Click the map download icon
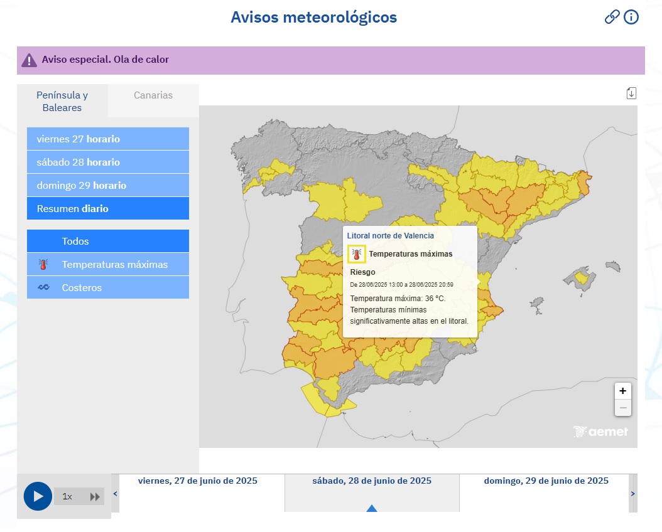662x532 pixels. 631,93
